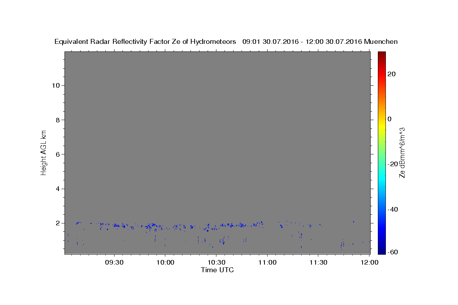Screen dimensions: 458x305
Task: Click the Time UTC axis title
Action: click(x=217, y=270)
